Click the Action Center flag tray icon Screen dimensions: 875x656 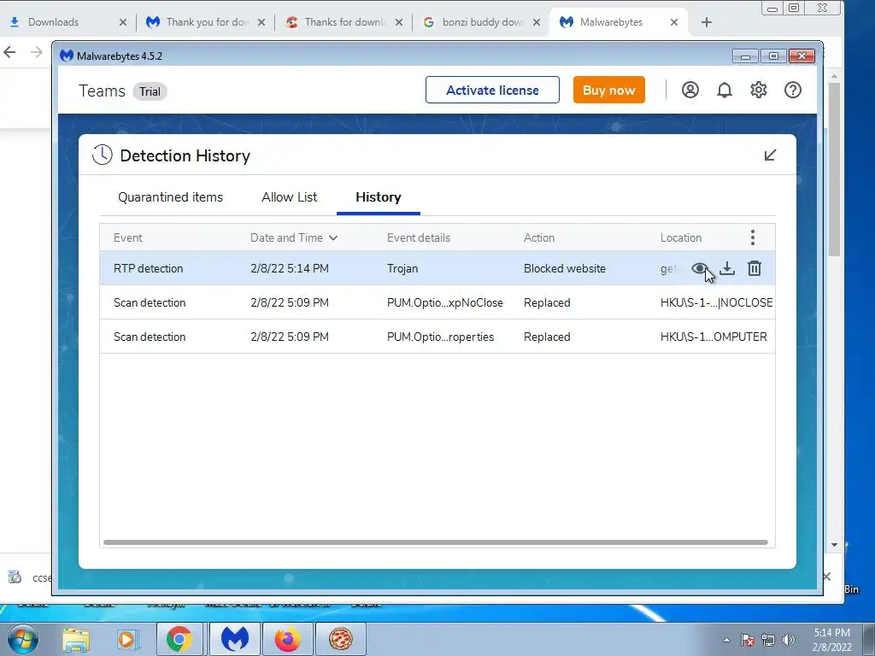[748, 641]
